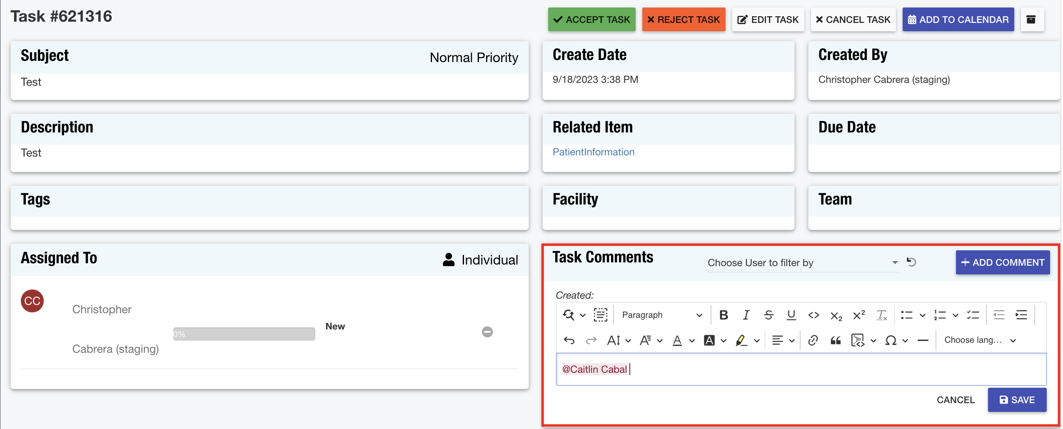Insert a horizontal line
1063x429 pixels.
point(923,340)
